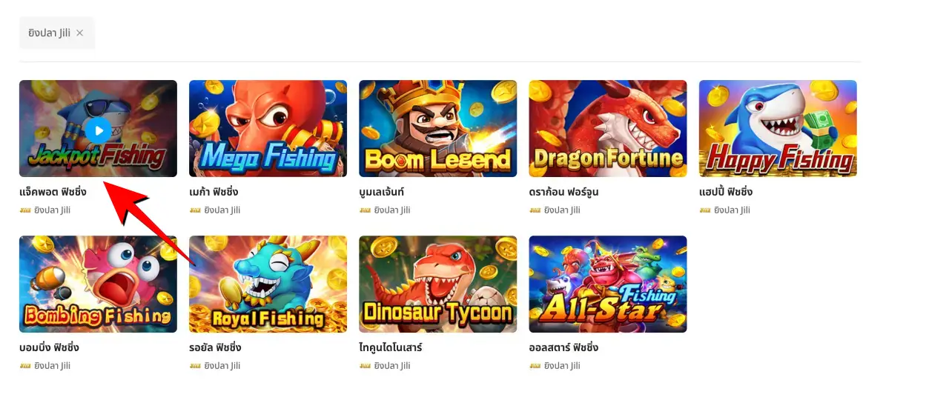Open the Bombing Fishing game thumbnail
Image resolution: width=949 pixels, height=403 pixels.
point(98,284)
